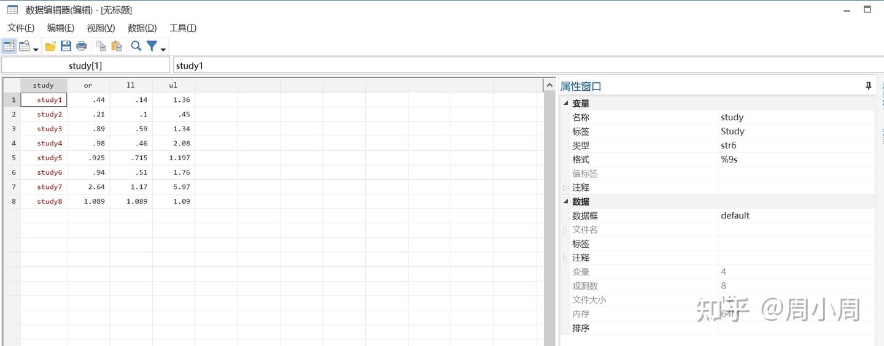Click the or value .925
The height and width of the screenshot is (346, 884).
pos(88,158)
